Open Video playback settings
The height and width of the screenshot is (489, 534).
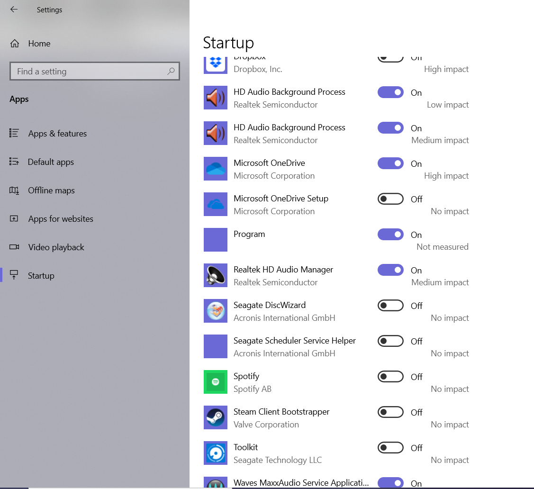click(95, 247)
